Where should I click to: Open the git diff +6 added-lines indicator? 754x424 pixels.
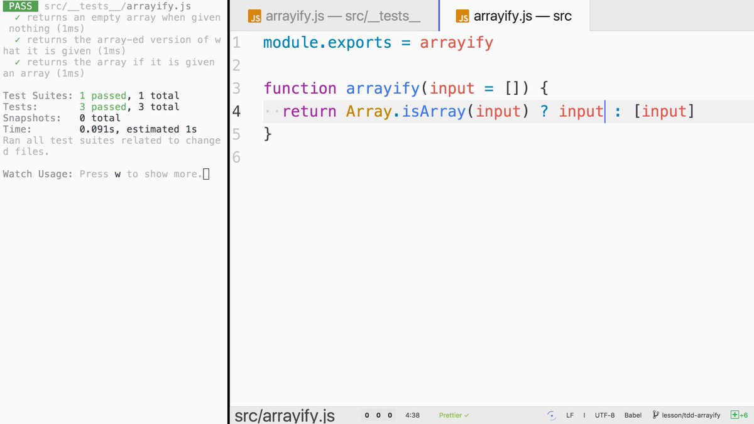[x=739, y=415]
